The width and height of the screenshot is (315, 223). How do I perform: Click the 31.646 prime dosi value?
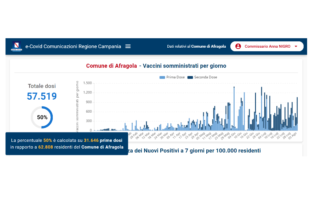click(91, 140)
